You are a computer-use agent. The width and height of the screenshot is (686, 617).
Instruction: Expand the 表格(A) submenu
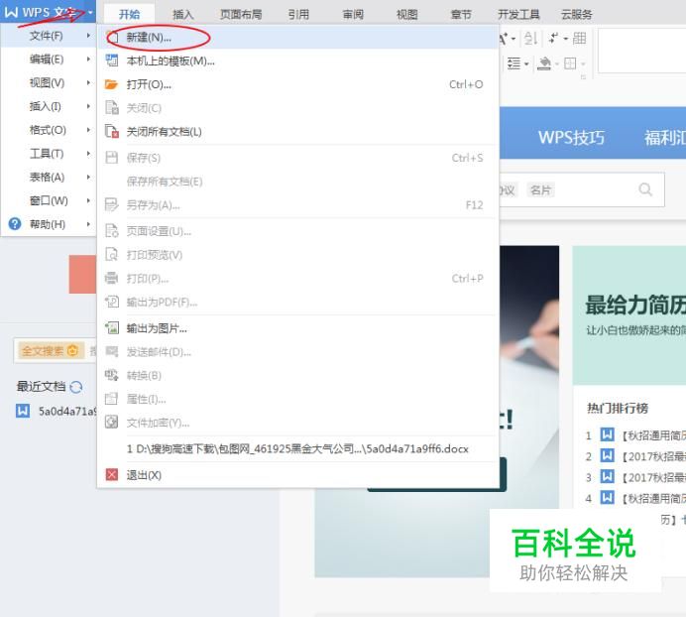(88, 177)
